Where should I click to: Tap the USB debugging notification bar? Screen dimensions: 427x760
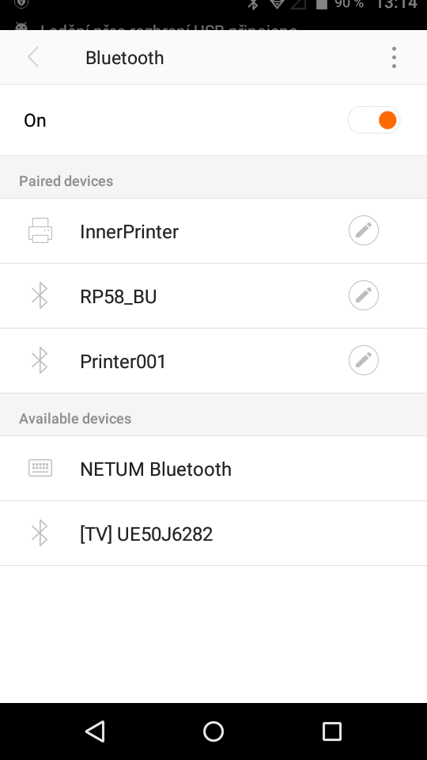pos(213,26)
